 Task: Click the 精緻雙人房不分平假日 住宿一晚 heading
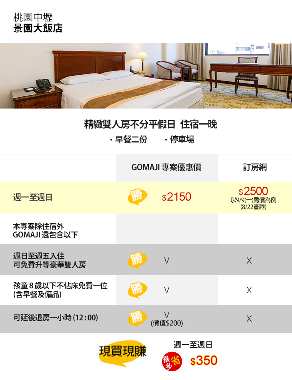coord(150,125)
